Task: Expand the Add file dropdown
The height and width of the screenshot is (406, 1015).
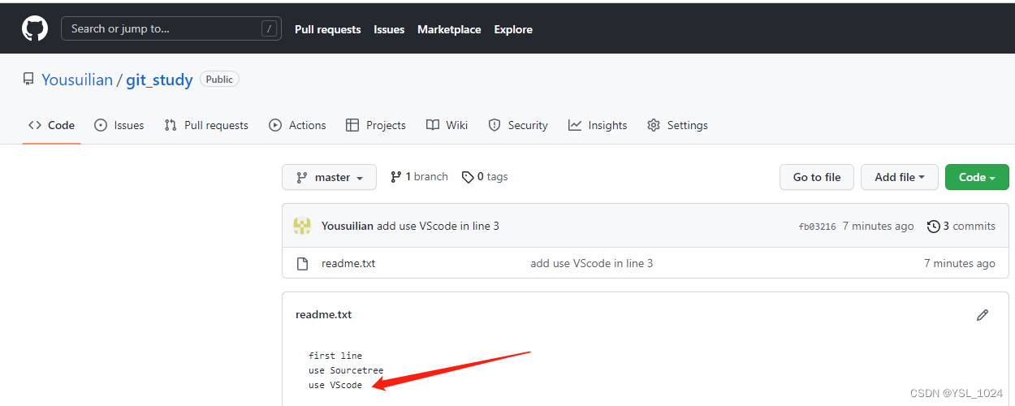Action: coord(900,177)
